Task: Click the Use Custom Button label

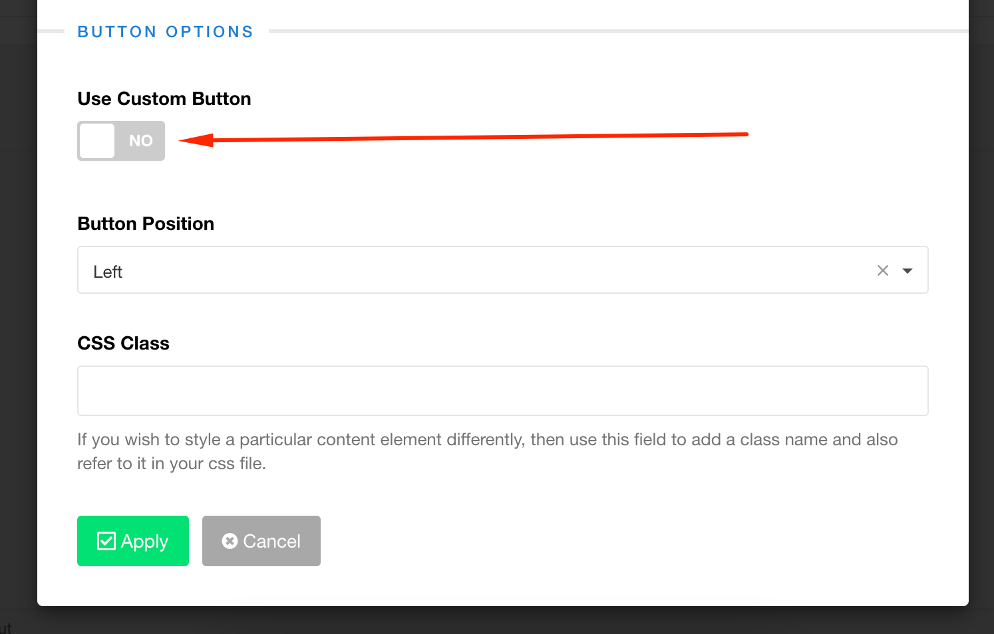Action: [x=164, y=99]
